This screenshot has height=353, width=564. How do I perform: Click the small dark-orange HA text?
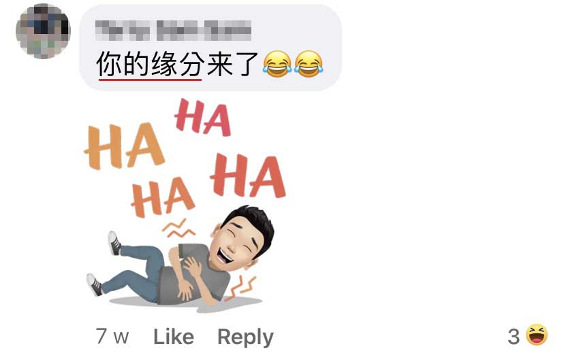162,197
